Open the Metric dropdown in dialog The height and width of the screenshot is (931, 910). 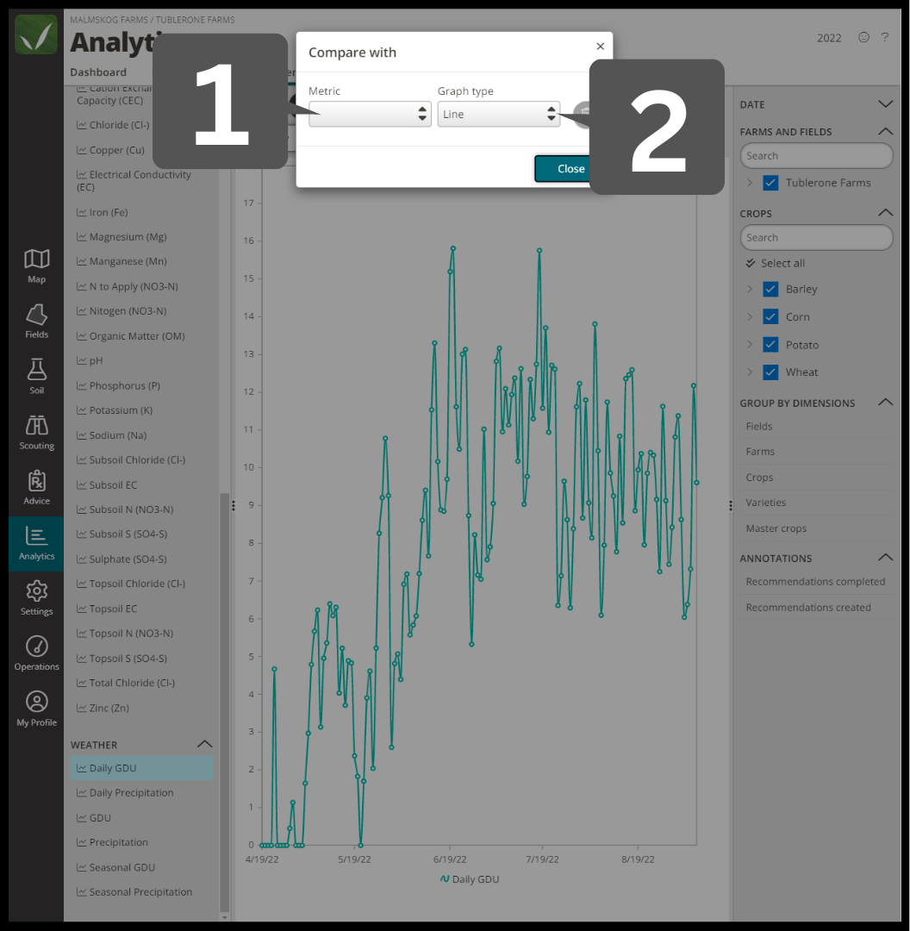pyautogui.click(x=369, y=114)
